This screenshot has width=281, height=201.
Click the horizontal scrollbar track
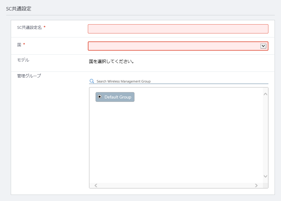pos(176,185)
